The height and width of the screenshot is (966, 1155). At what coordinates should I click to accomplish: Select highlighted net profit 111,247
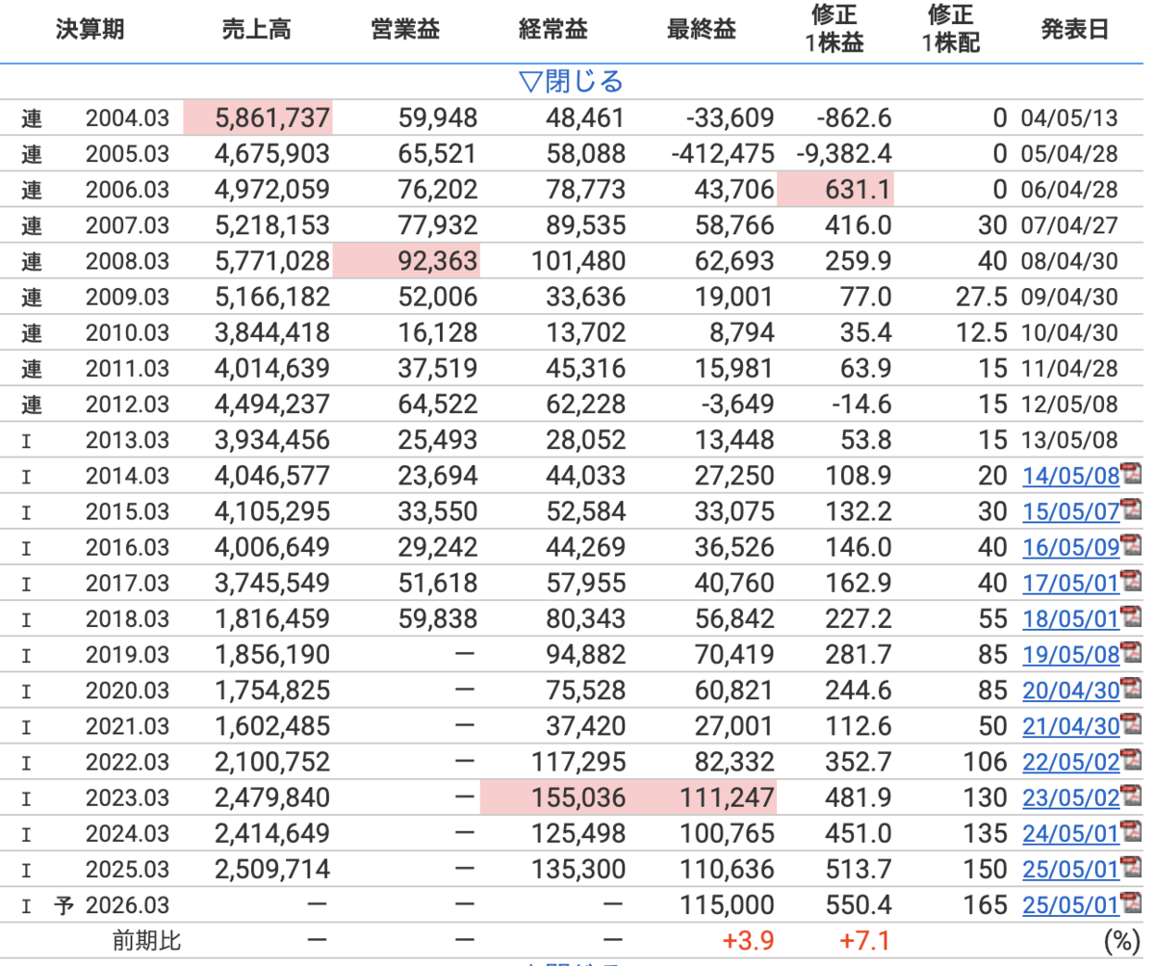tap(703, 797)
